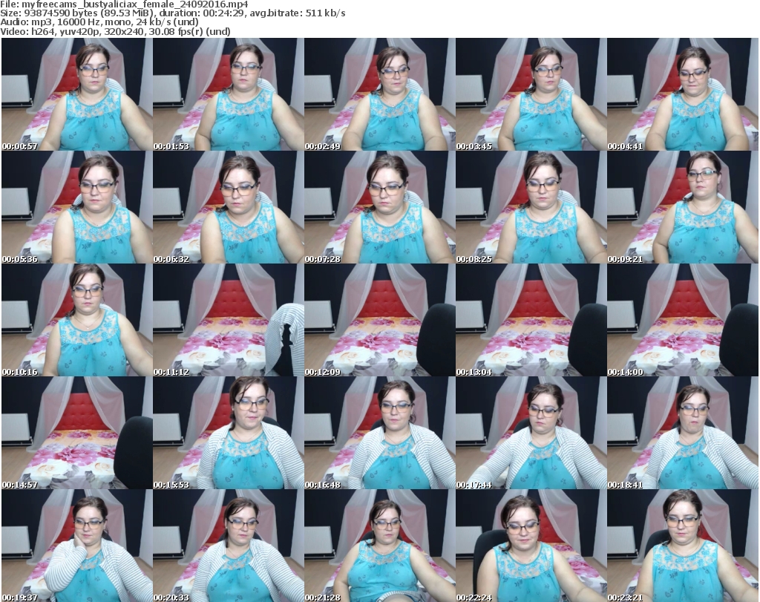Screen dimensions: 760x602
Task: Choose the frame stamped 00:14:57
Action: tap(77, 433)
